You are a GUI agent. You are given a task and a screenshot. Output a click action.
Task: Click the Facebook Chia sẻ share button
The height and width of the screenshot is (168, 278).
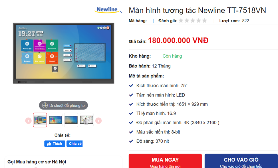pos(74,143)
